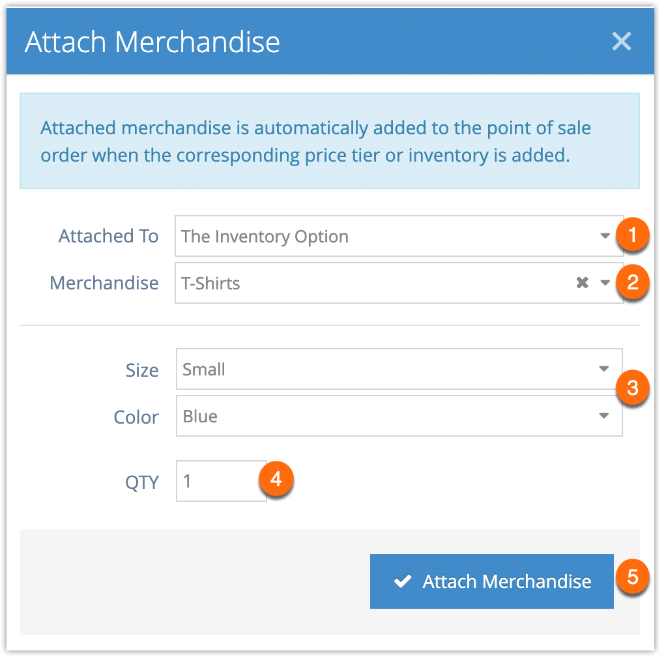Click the Blue color field
The image size is (666, 657).
click(399, 416)
